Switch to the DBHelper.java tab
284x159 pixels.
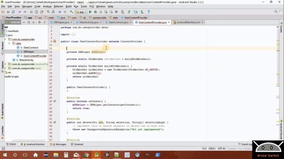(61, 23)
